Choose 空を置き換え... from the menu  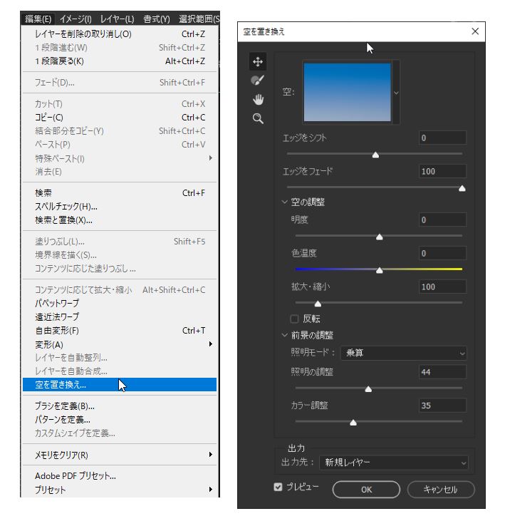point(120,384)
